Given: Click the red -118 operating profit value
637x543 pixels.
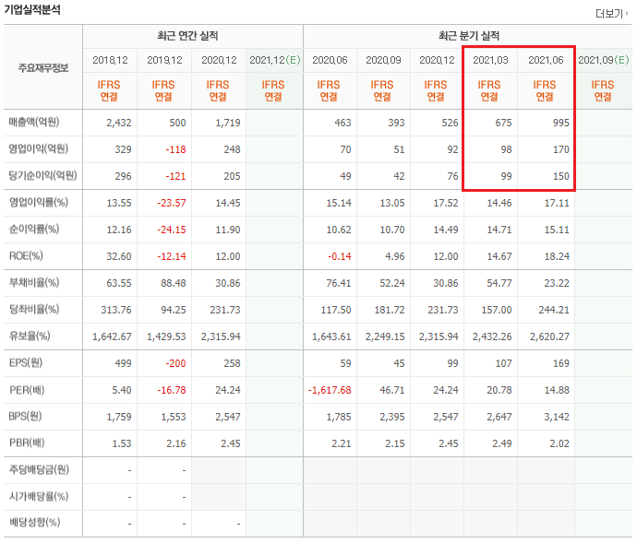Looking at the screenshot, I should coord(175,149).
